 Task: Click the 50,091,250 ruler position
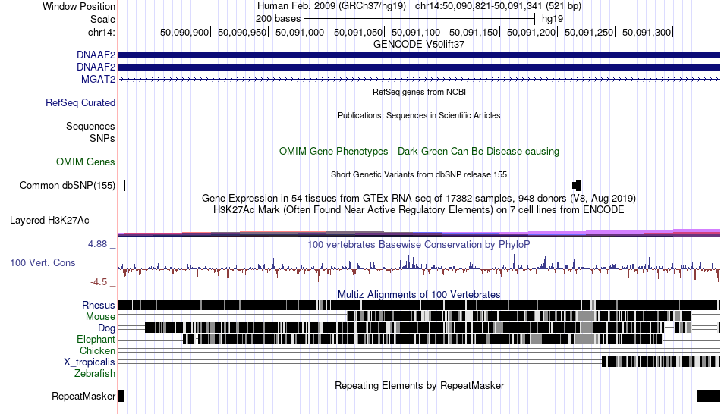(x=589, y=32)
